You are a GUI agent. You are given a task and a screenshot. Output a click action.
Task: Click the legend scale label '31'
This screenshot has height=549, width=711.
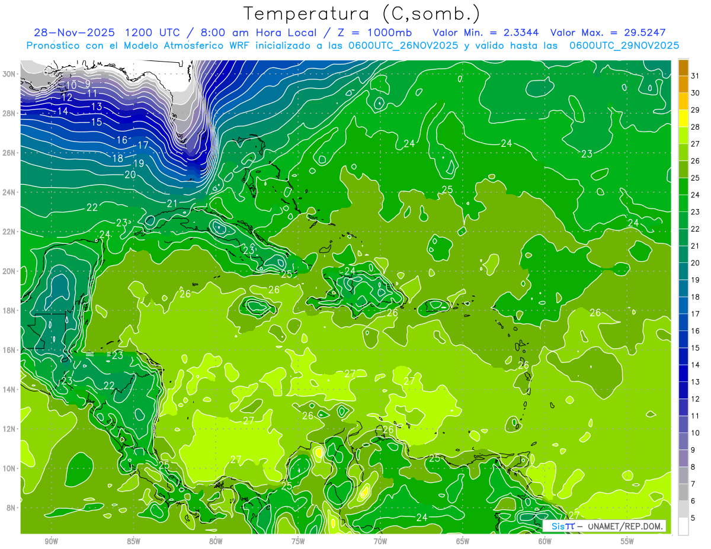pyautogui.click(x=695, y=76)
